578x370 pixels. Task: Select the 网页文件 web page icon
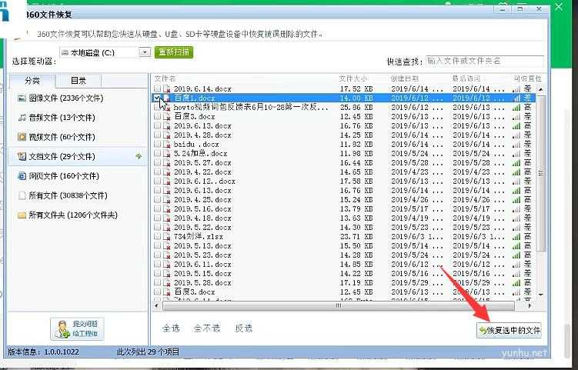22,176
